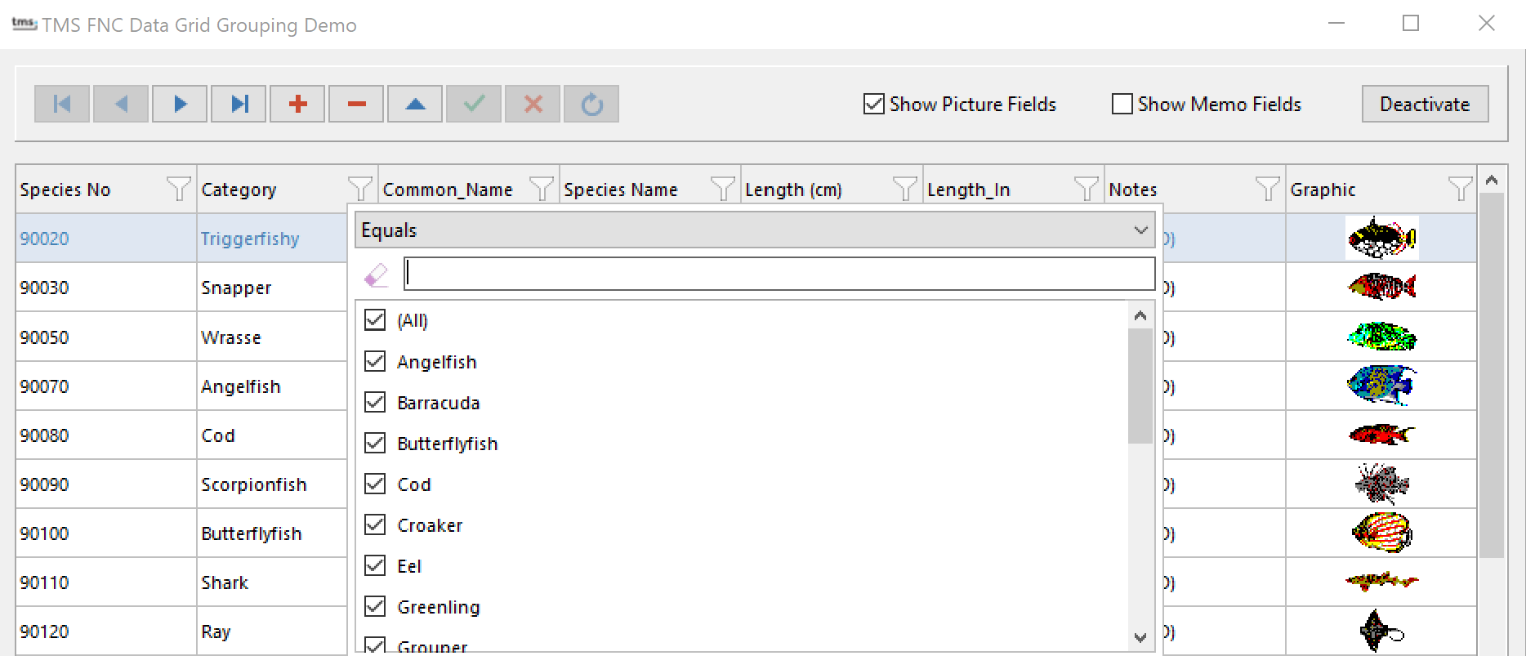Open filter funnel for Length_In column
The image size is (1526, 656).
1086,189
